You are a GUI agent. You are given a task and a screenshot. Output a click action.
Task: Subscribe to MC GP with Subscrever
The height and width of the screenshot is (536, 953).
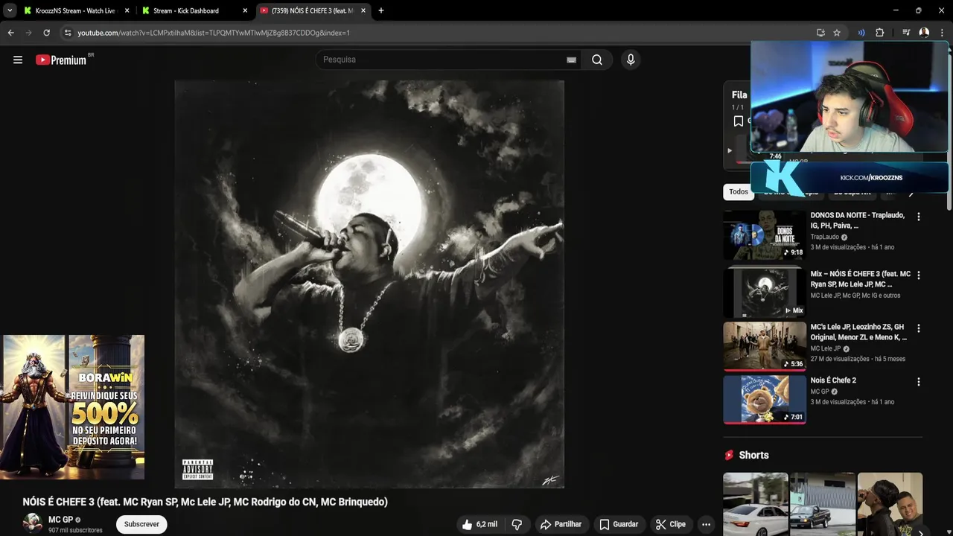[141, 524]
